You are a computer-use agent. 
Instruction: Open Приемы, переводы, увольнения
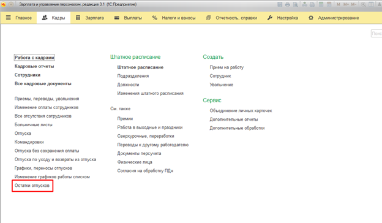click(x=47, y=99)
